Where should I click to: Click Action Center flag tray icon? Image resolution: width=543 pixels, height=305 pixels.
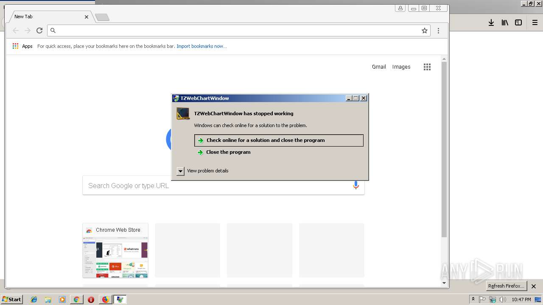click(482, 299)
